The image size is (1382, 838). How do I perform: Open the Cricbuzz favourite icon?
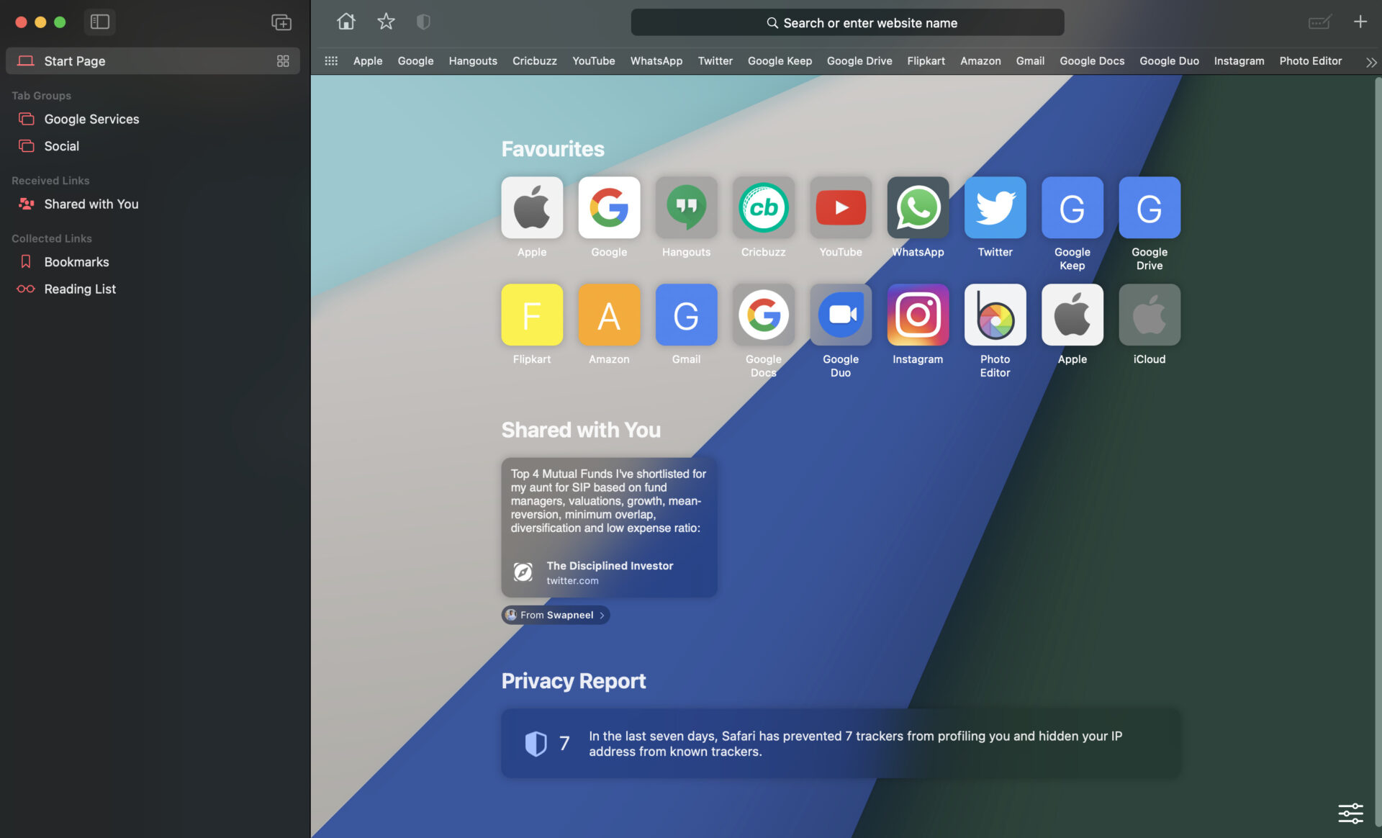pos(764,207)
